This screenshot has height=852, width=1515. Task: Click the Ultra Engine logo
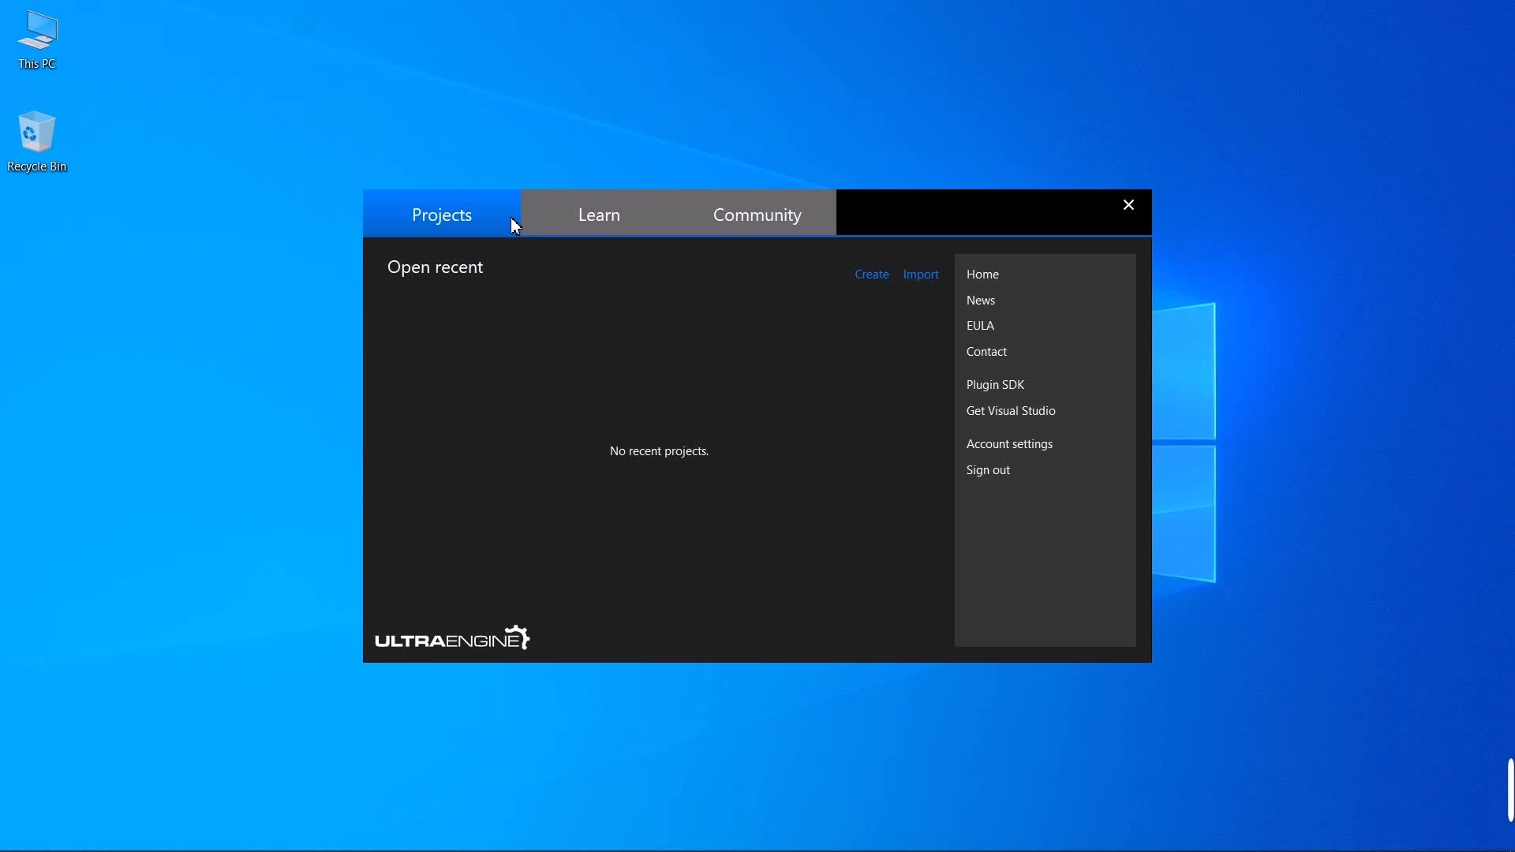tap(452, 638)
